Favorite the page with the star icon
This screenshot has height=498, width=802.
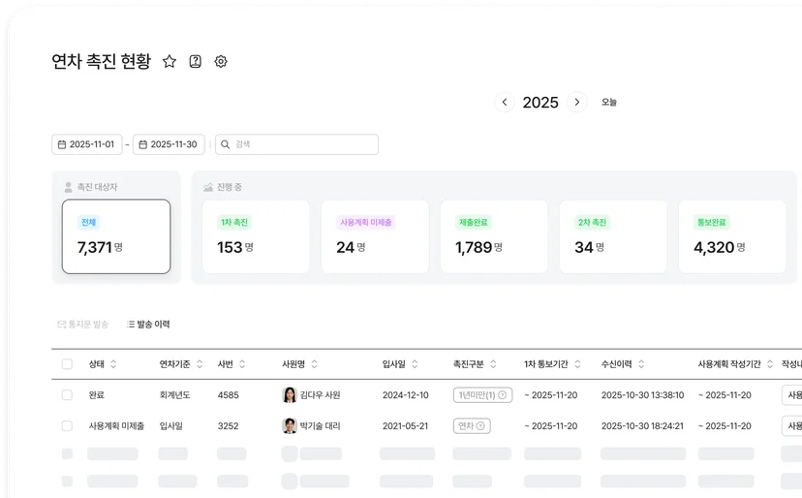pos(170,61)
